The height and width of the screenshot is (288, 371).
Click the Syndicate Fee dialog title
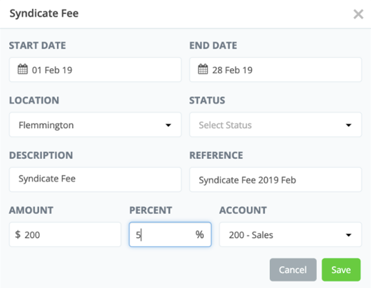point(44,14)
